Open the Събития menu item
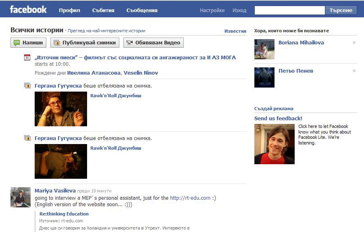364x232 pixels. click(x=103, y=10)
